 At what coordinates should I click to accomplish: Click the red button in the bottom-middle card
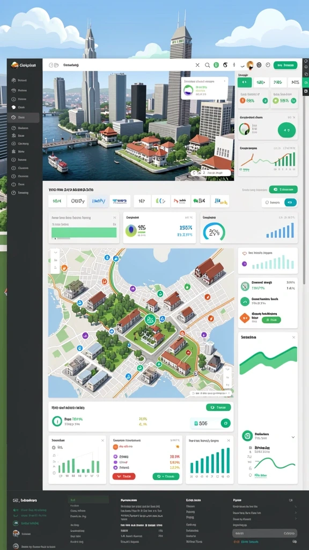coord(124,476)
